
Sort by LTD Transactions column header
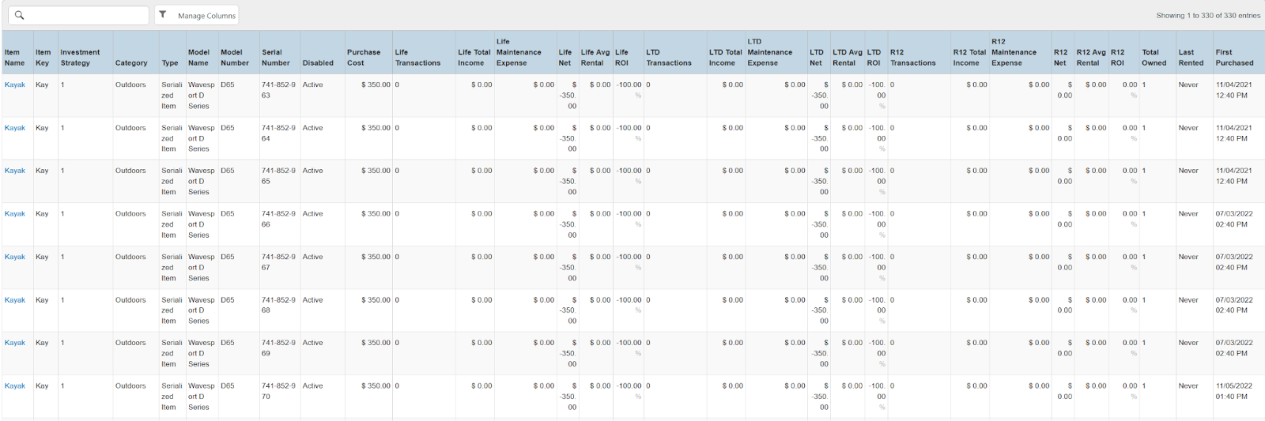(x=669, y=58)
